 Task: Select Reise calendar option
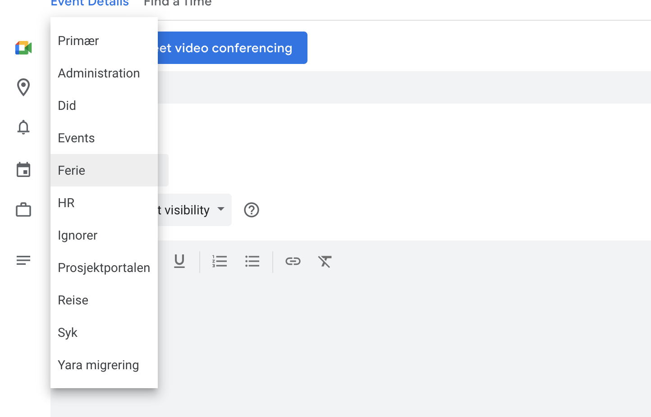tap(104, 300)
